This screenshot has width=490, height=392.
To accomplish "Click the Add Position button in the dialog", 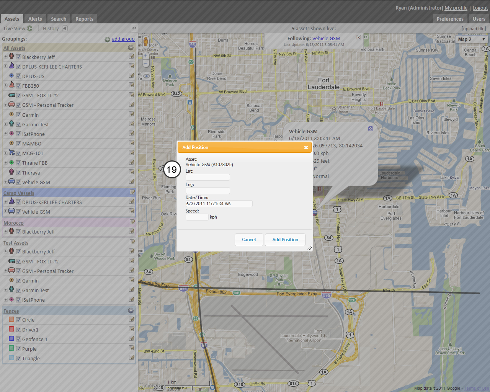I will coord(285,240).
